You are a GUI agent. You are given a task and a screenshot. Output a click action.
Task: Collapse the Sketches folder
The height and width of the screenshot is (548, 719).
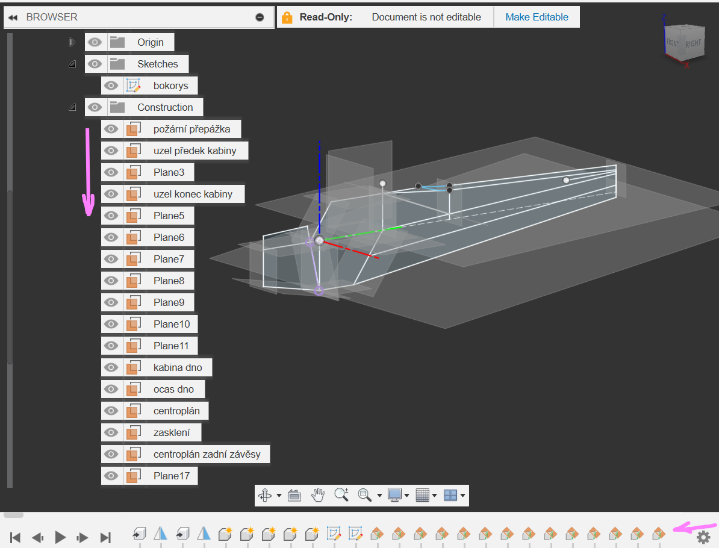click(x=72, y=64)
